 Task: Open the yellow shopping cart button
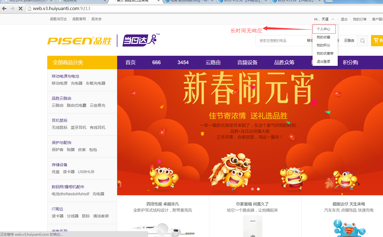(377, 41)
